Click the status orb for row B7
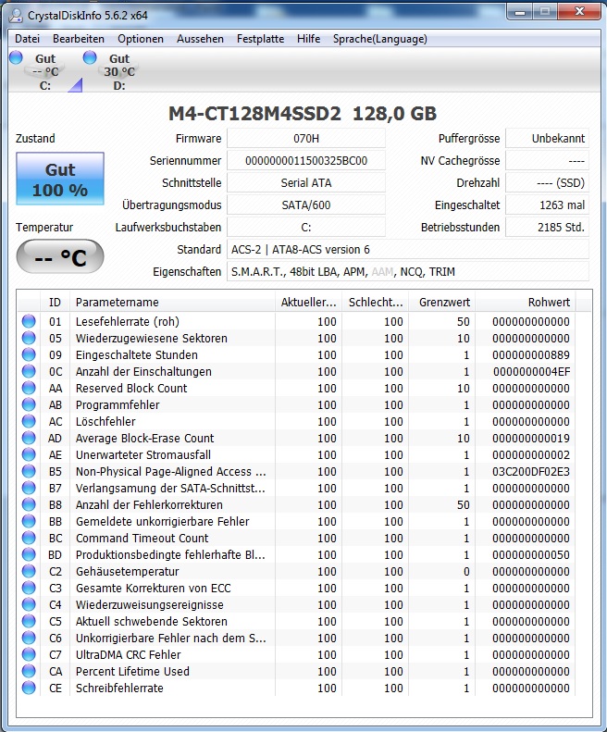This screenshot has width=607, height=732. (29, 488)
